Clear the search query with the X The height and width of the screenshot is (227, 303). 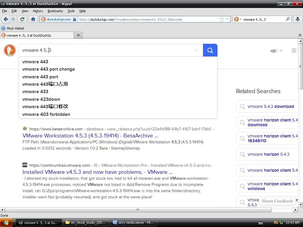196,50
